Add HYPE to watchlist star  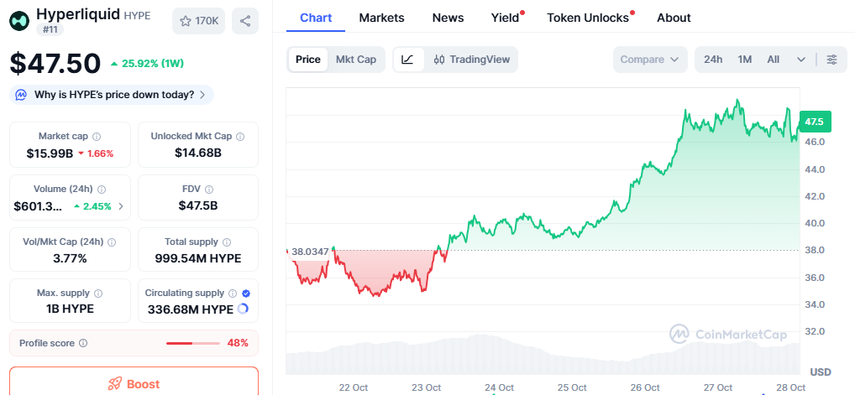click(x=199, y=21)
